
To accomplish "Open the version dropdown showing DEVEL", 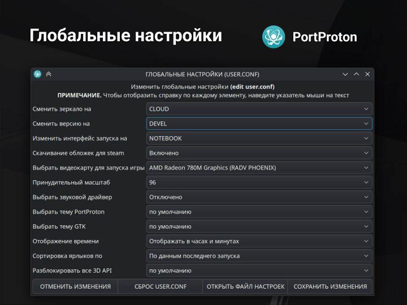I will (x=259, y=124).
